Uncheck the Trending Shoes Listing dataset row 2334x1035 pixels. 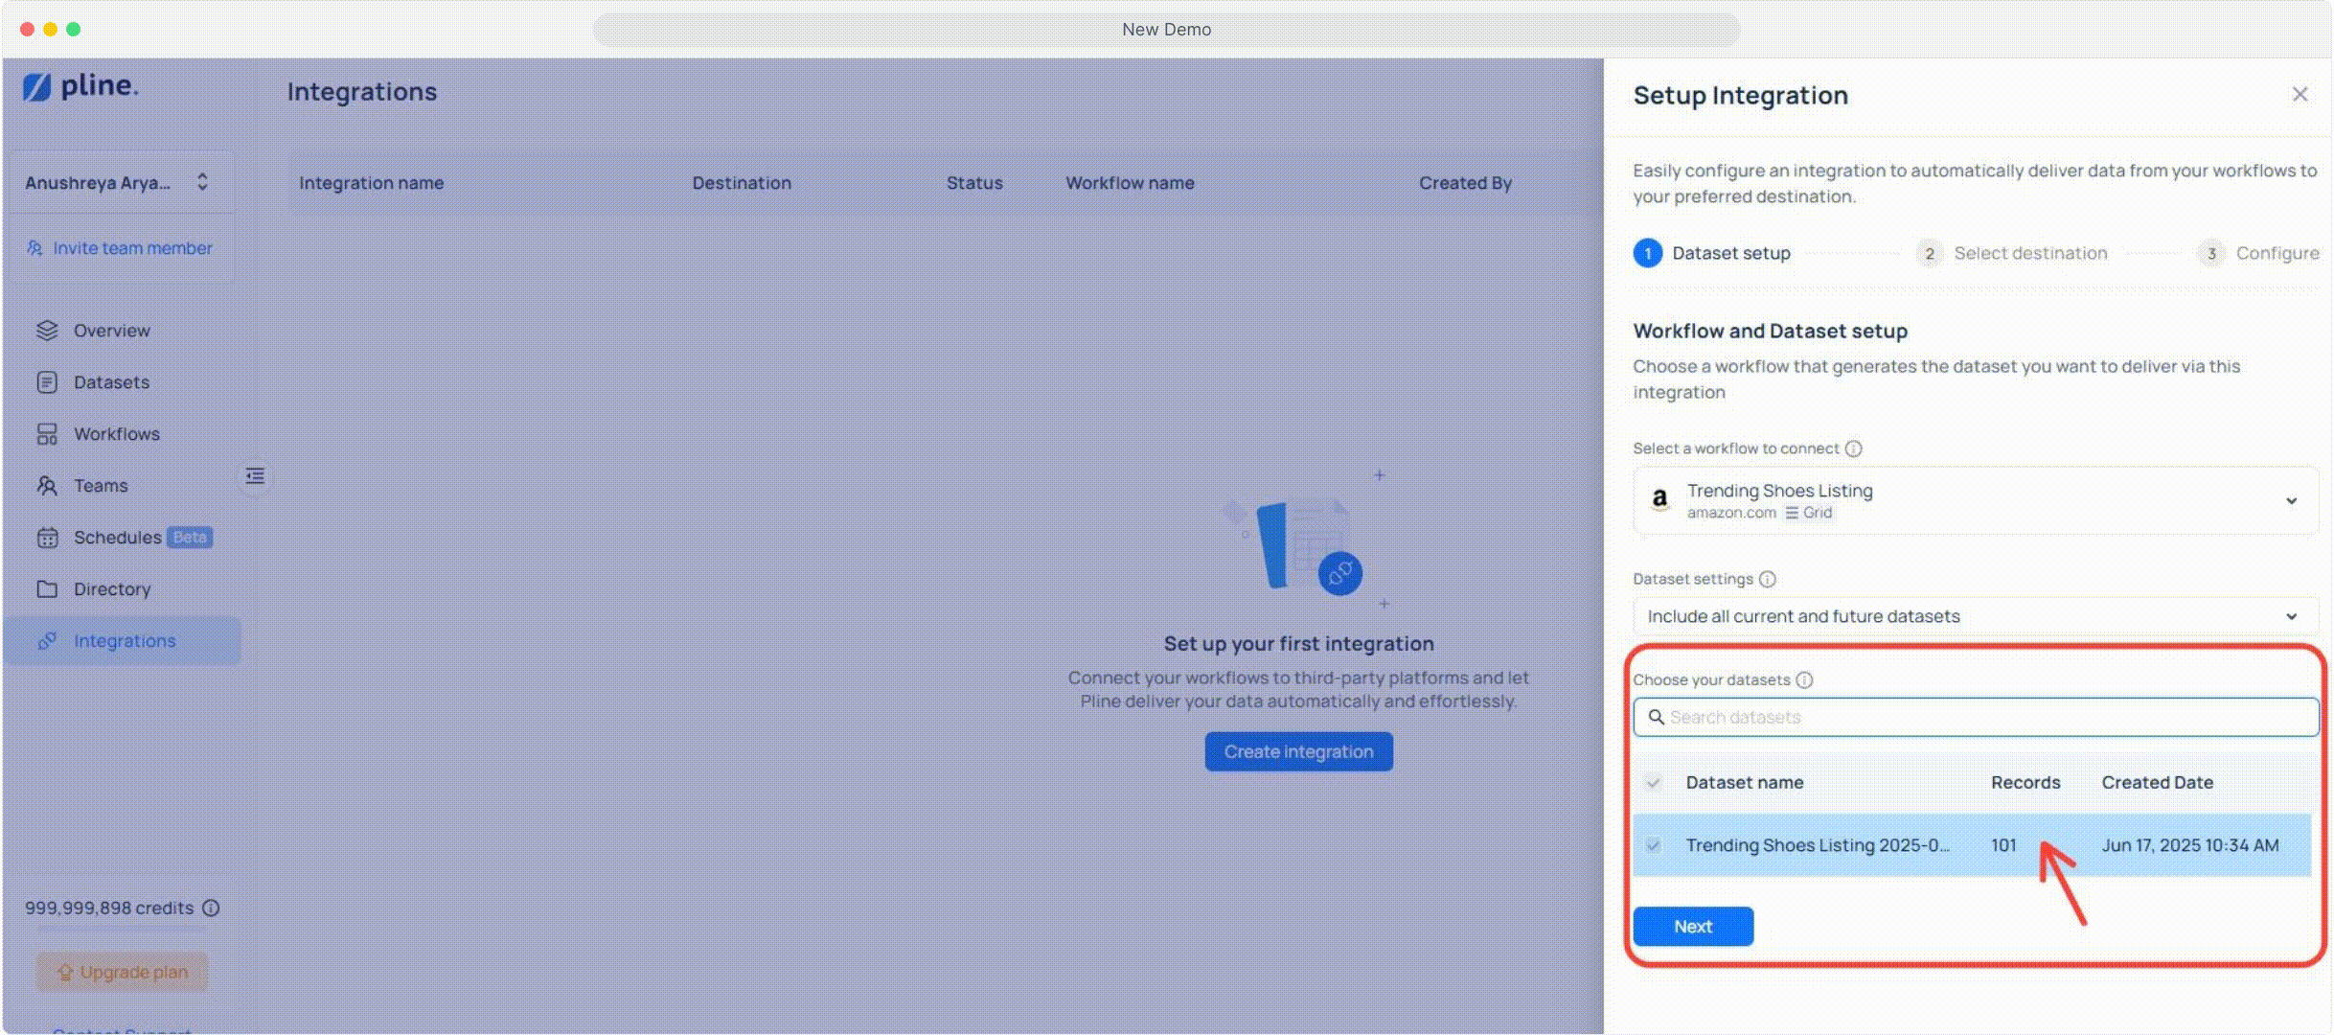[x=1653, y=845]
